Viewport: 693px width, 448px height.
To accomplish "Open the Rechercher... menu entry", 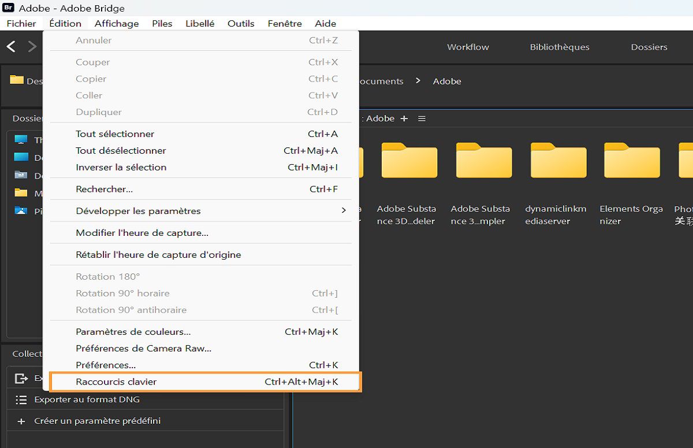I will pyautogui.click(x=201, y=189).
